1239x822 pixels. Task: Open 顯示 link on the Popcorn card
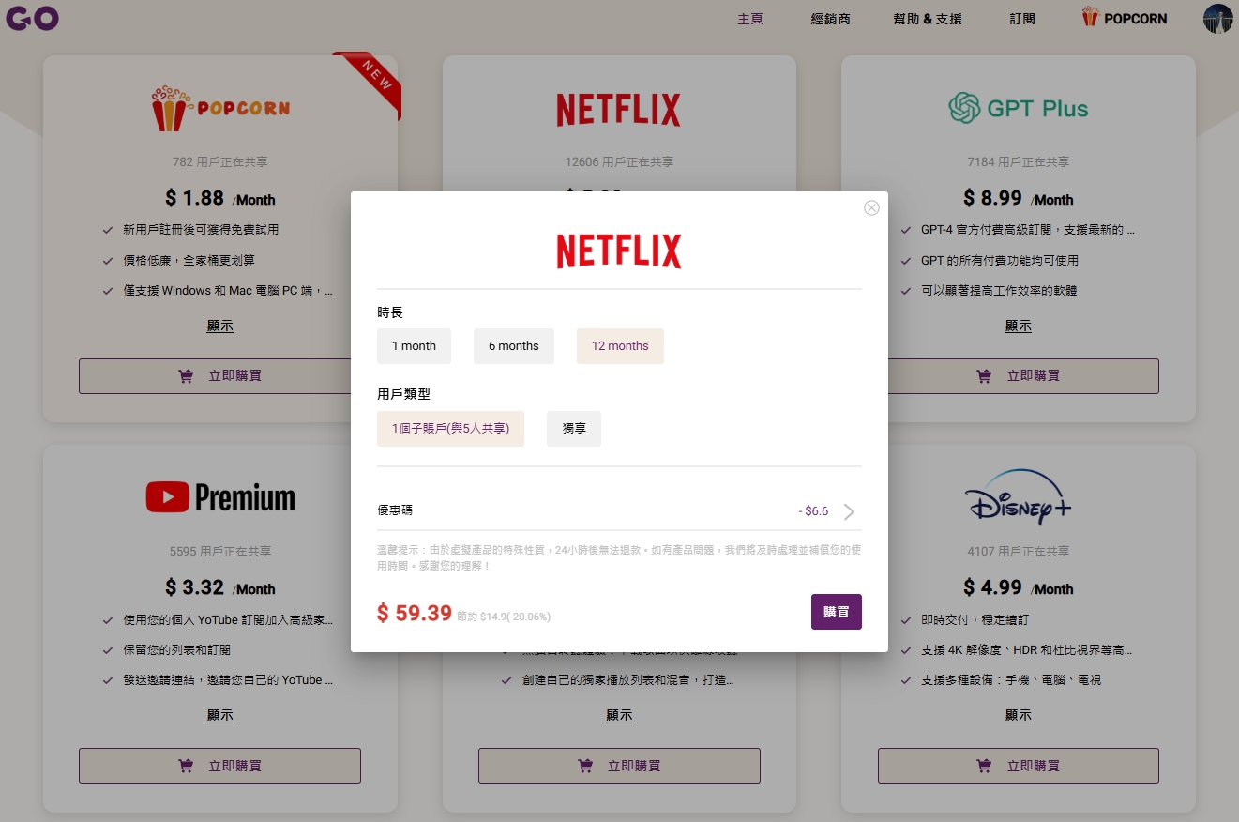pos(220,327)
